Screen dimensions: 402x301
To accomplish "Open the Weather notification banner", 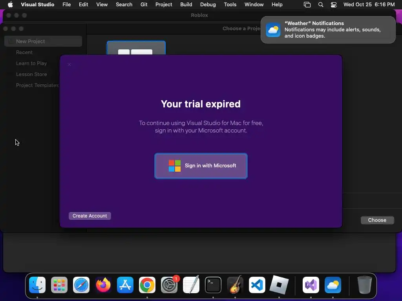I will (328, 30).
